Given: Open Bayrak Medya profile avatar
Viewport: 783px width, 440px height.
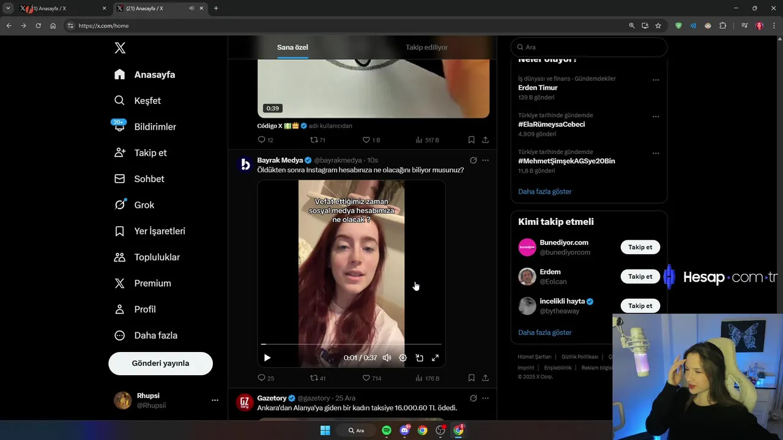Looking at the screenshot, I should coord(245,164).
